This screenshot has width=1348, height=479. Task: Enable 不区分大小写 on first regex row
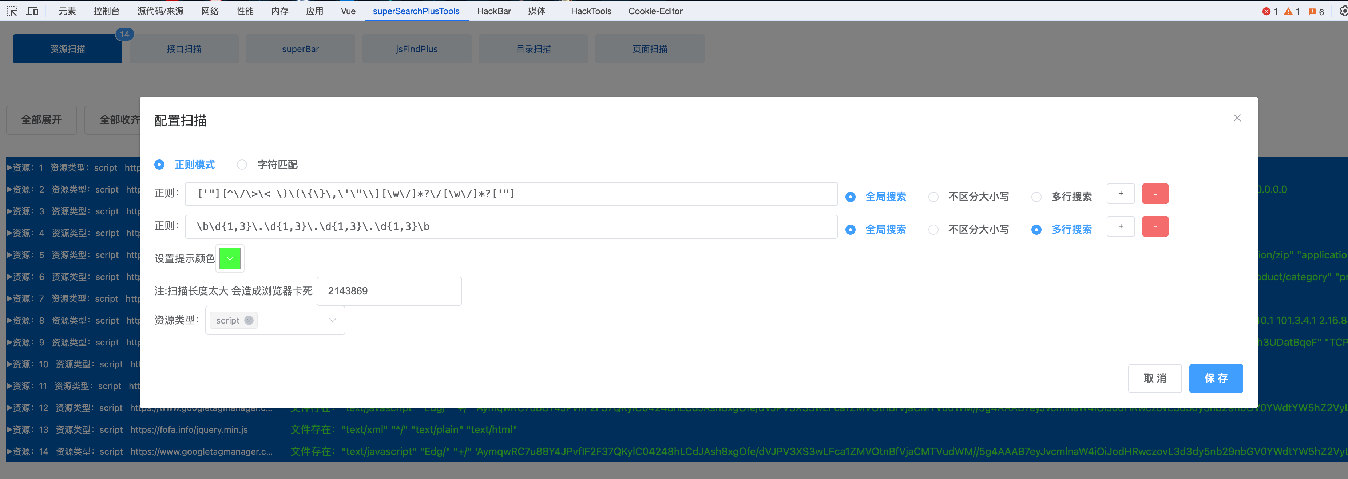933,197
